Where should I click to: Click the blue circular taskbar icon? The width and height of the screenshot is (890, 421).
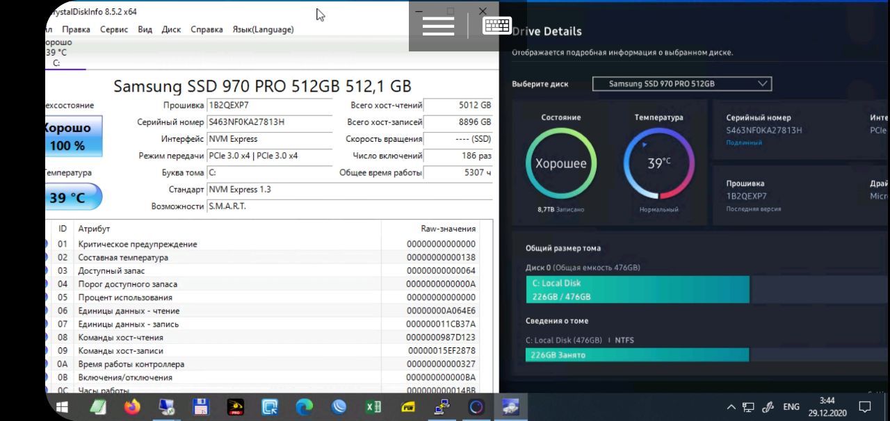click(339, 407)
